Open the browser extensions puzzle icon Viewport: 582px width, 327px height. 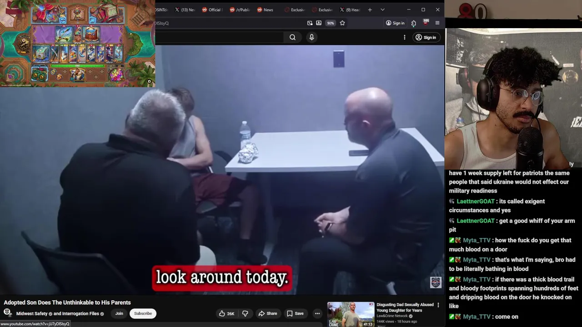click(x=413, y=23)
